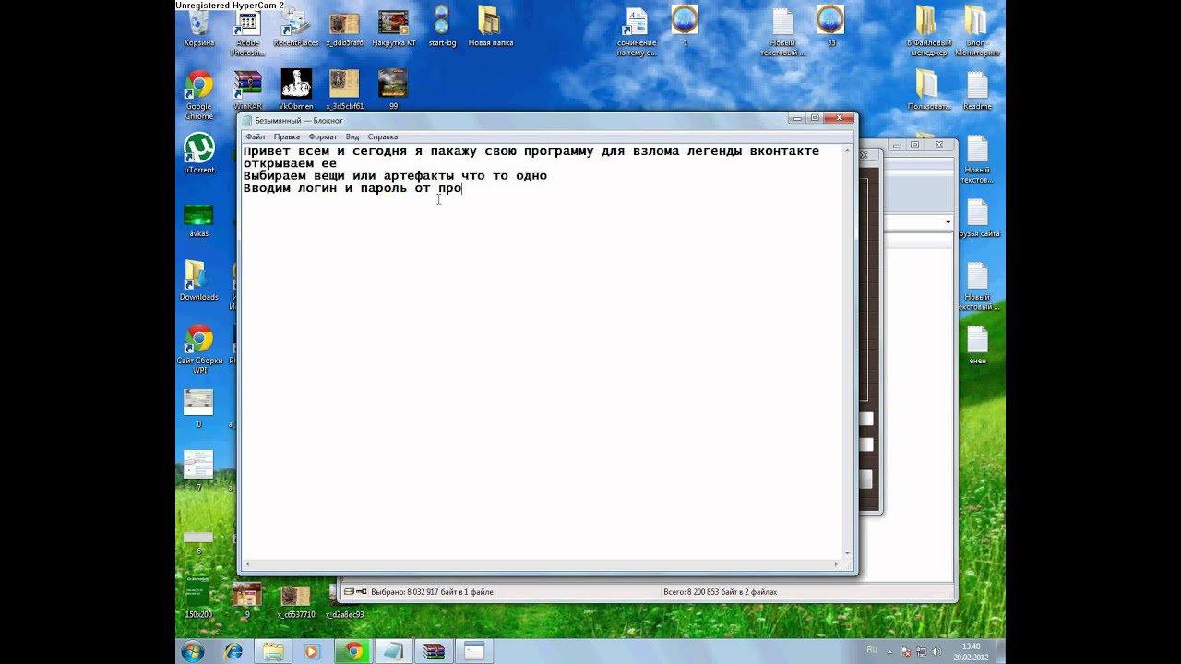Open the Readme text file

coord(977,90)
